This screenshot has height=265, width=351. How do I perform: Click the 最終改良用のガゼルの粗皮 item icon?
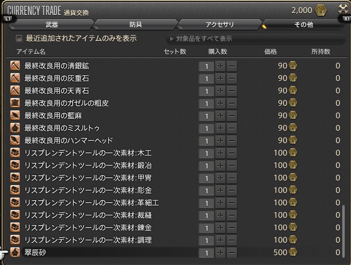pos(15,103)
